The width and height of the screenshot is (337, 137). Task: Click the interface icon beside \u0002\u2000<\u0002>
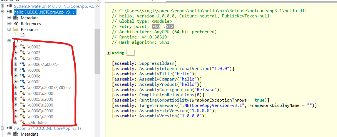pos(23,87)
